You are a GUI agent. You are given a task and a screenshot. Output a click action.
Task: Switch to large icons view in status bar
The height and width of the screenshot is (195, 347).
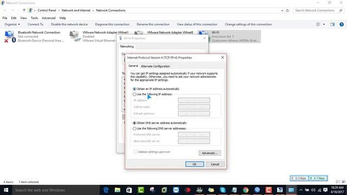343,182
